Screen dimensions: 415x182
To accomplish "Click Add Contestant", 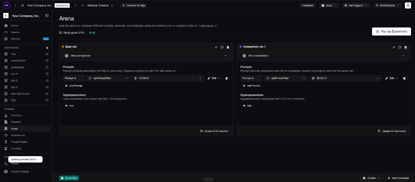I will [398, 178].
